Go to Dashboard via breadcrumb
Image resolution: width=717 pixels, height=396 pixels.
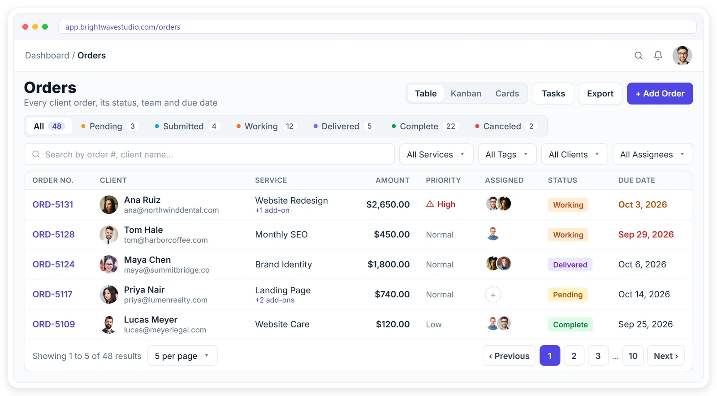point(47,56)
